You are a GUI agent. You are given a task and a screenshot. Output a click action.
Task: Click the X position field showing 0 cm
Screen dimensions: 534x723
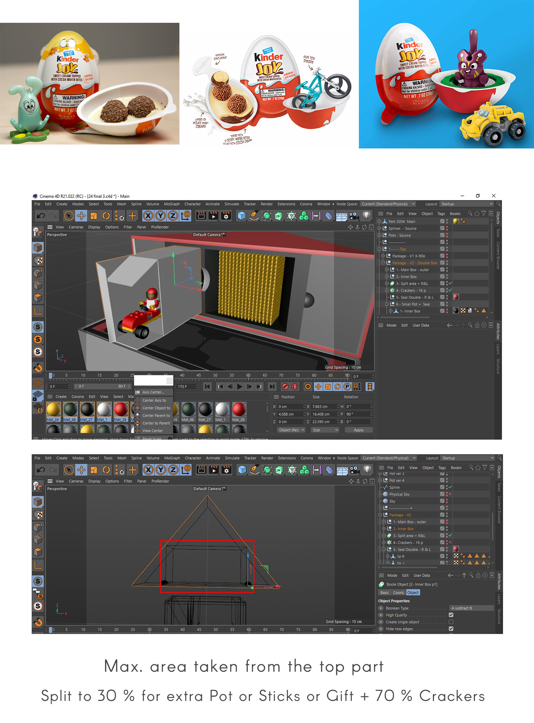tap(292, 407)
